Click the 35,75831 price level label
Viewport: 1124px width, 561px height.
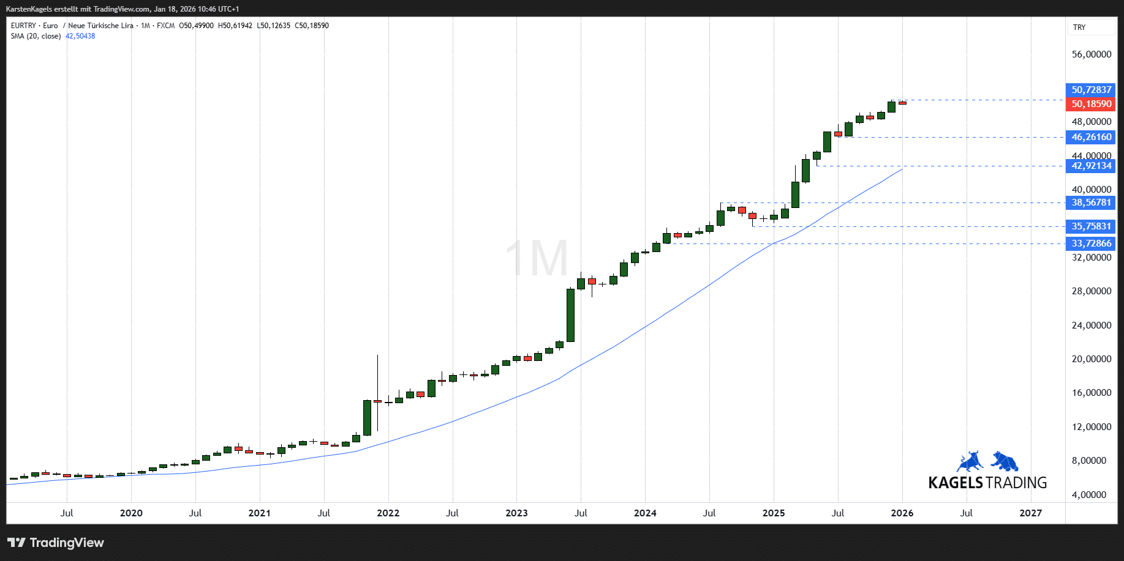pyautogui.click(x=1091, y=226)
